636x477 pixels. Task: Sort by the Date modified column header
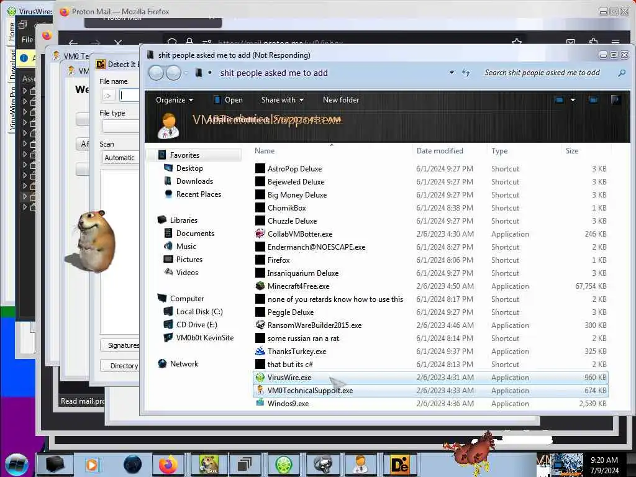[440, 151]
